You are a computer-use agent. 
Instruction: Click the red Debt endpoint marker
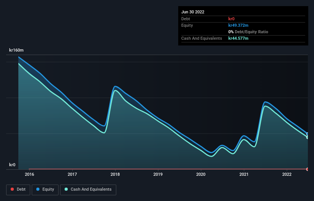tap(307, 169)
